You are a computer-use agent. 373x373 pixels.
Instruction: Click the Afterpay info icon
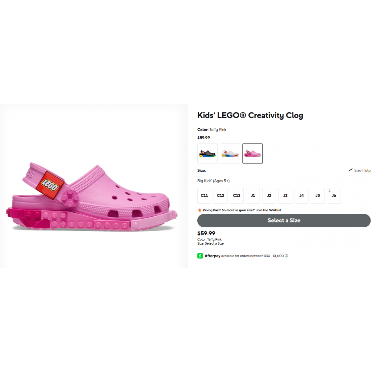click(x=287, y=256)
